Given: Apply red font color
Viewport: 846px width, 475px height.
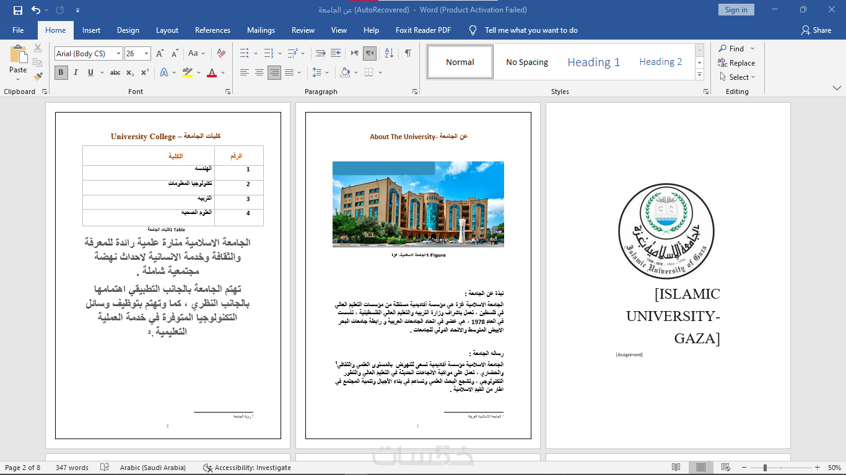Looking at the screenshot, I should tap(211, 72).
